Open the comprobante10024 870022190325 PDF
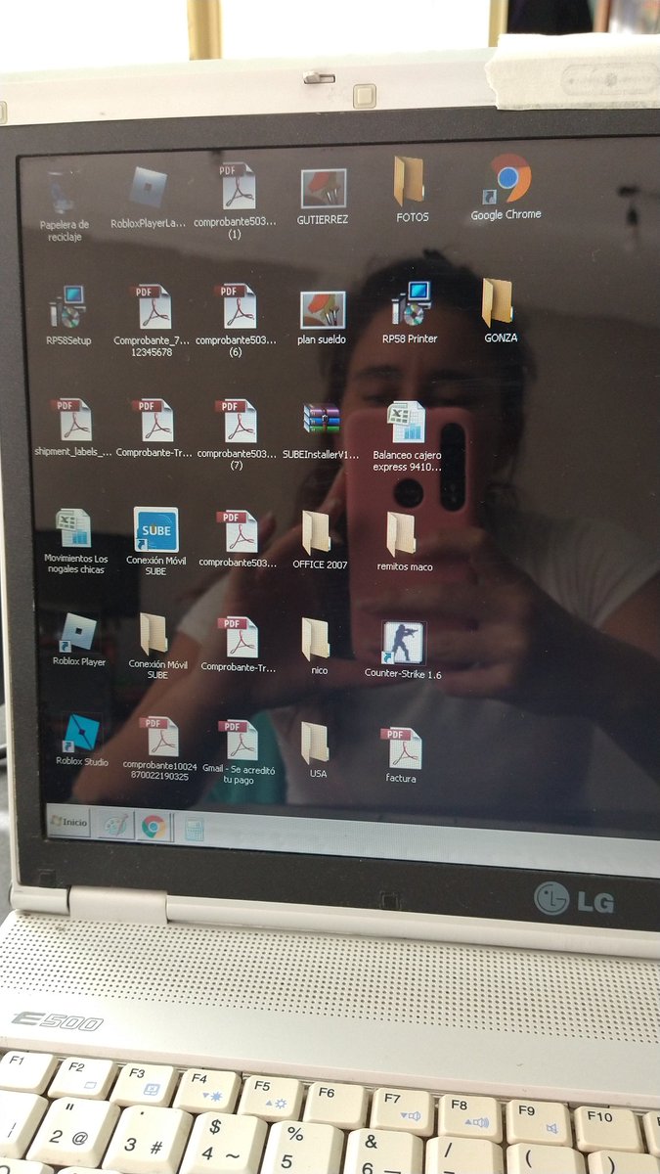660x1174 pixels. (x=158, y=738)
